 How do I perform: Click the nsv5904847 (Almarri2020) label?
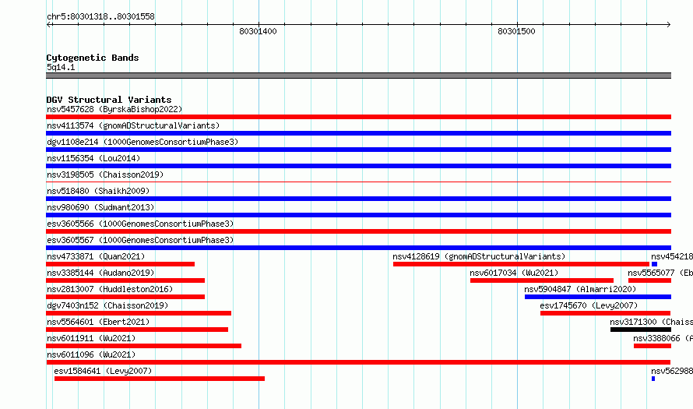click(580, 289)
